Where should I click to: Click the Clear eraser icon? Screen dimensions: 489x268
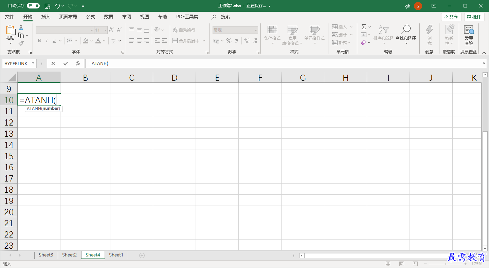(364, 42)
